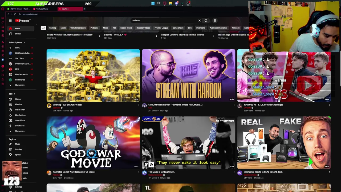The height and width of the screenshot is (192, 341).
Task: Select the Podcasts filter chip
Action: [x=94, y=28]
